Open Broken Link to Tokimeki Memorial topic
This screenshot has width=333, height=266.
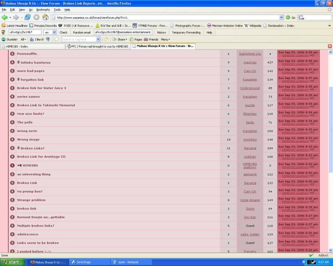coord(46,105)
